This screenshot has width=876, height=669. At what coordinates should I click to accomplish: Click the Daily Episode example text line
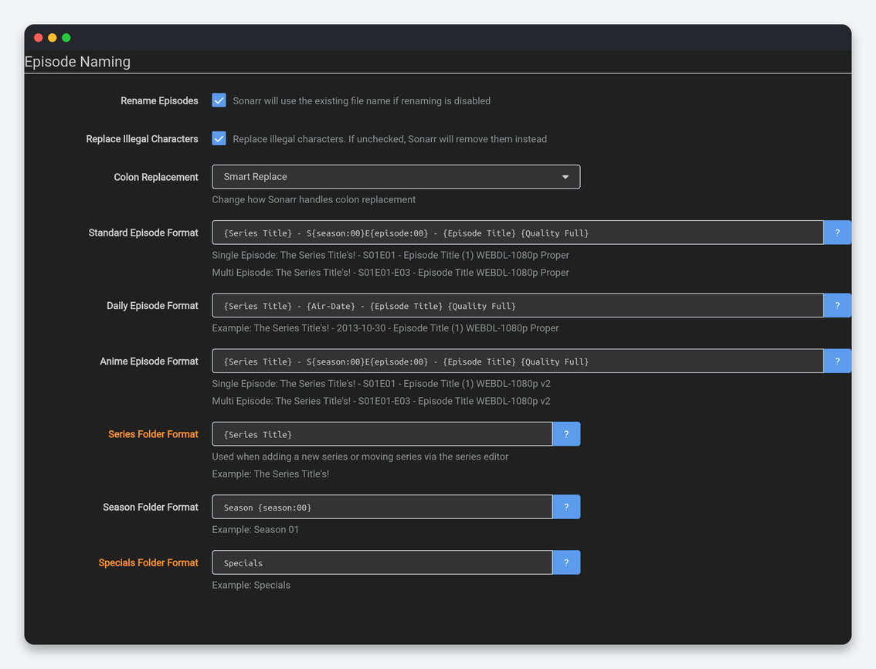pyautogui.click(x=385, y=328)
